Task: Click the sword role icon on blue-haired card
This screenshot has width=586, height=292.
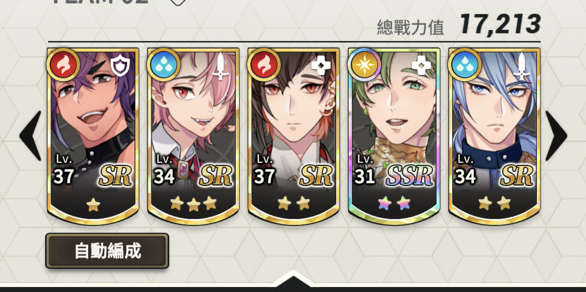Action: pos(522,66)
